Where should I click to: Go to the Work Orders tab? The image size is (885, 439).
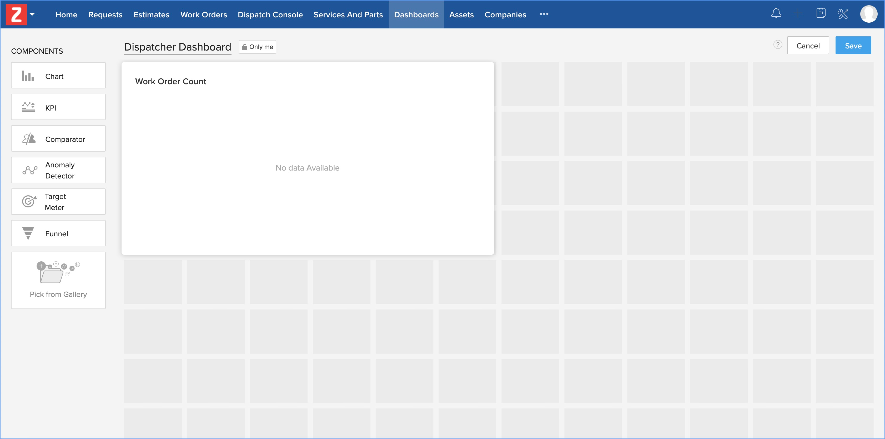tap(203, 14)
